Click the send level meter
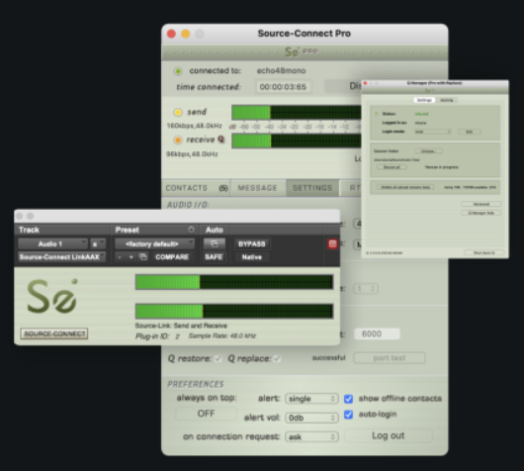Viewport: 524px width, 471px height. (297, 113)
